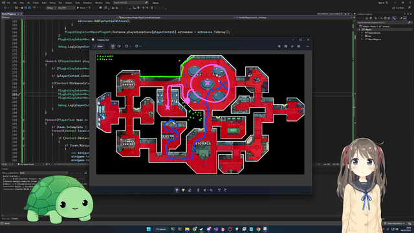Click zoom icon in Snipping Tool
The height and width of the screenshot is (233, 414).
pos(279,46)
